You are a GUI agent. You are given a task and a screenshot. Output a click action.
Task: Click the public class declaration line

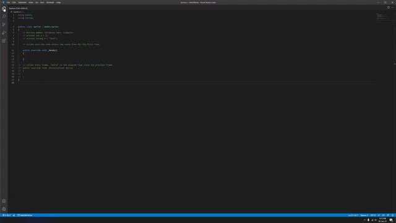point(38,27)
